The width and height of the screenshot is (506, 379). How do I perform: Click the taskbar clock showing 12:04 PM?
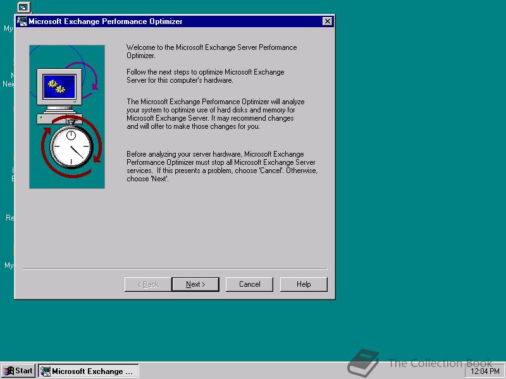(484, 371)
